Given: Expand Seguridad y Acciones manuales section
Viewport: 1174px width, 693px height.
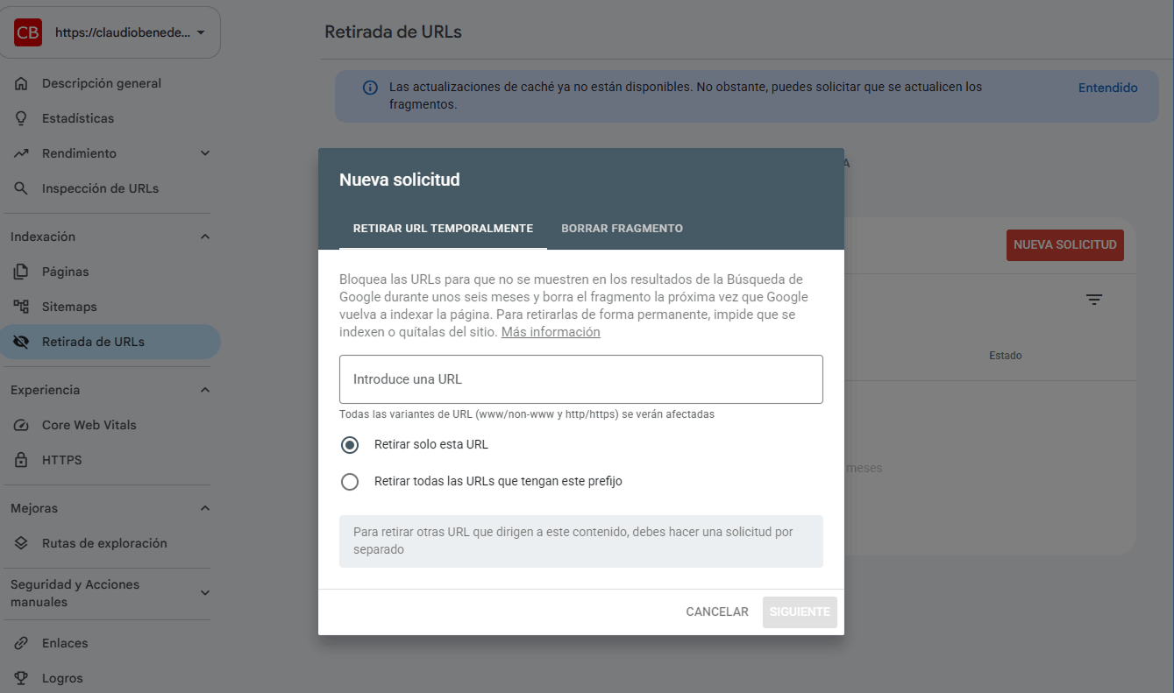Looking at the screenshot, I should click(205, 593).
